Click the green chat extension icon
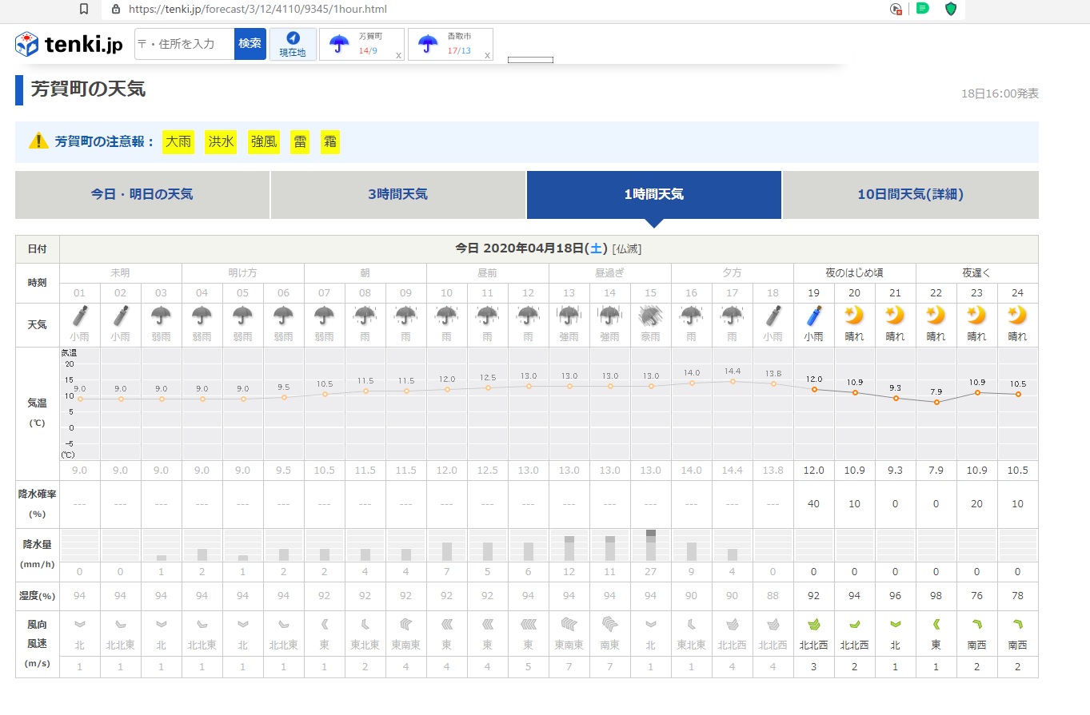This screenshot has width=1090, height=715. (x=923, y=9)
